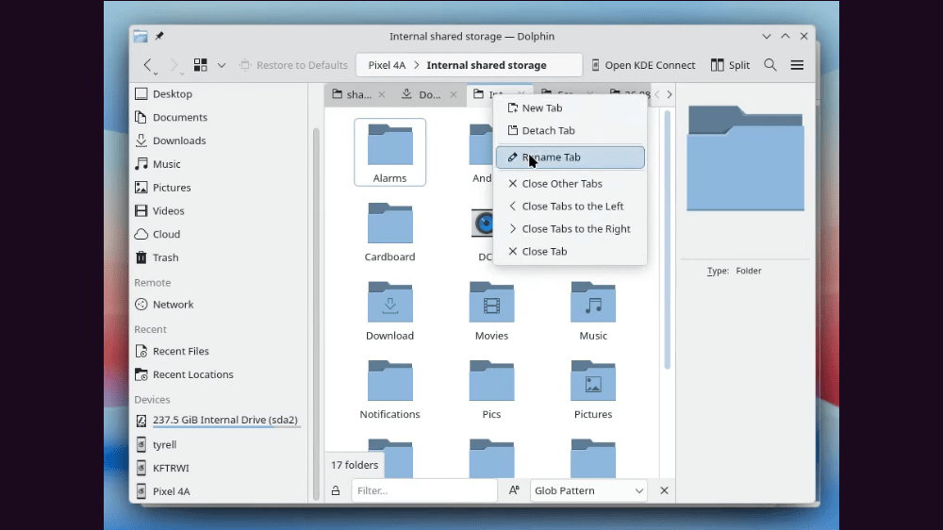Close the filter bar
Screen dimensions: 943x530
click(x=664, y=491)
